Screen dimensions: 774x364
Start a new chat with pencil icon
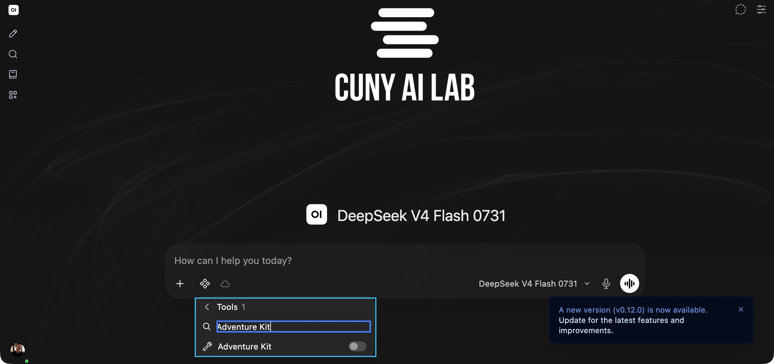[x=13, y=34]
